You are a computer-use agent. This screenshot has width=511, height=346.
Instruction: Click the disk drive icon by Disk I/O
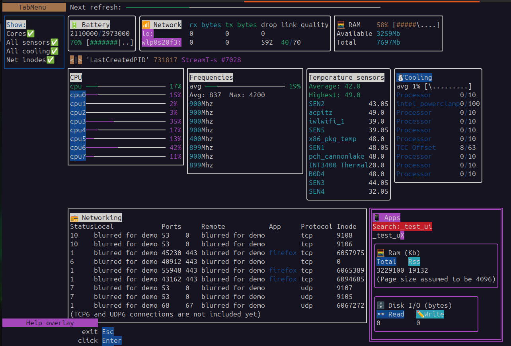tap(380, 305)
